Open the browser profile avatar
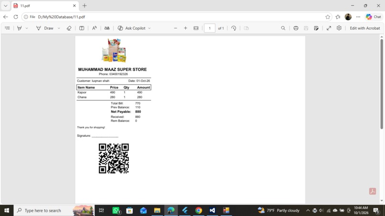Viewport: 385px width, 216px height. pyautogui.click(x=348, y=17)
